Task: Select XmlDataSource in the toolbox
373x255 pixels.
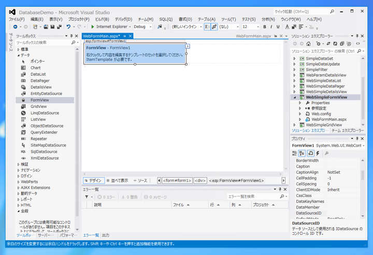Action: (45, 158)
